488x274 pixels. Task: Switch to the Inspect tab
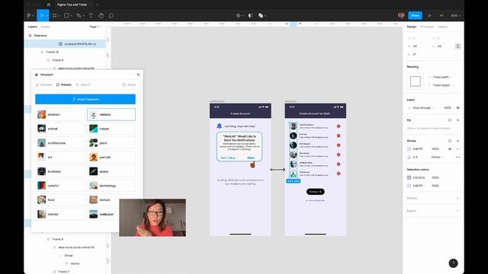click(x=442, y=27)
